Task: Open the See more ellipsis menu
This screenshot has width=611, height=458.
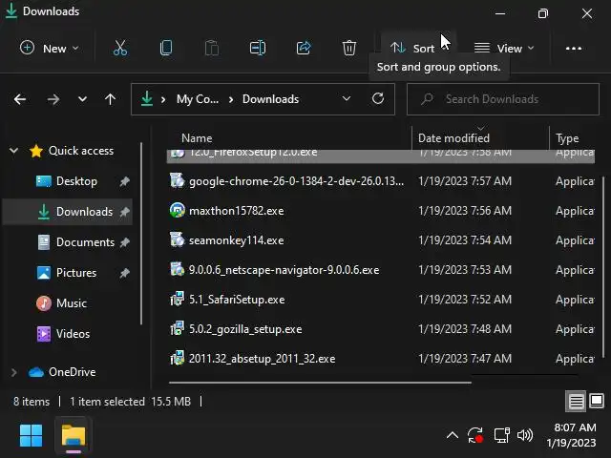Action: click(574, 49)
